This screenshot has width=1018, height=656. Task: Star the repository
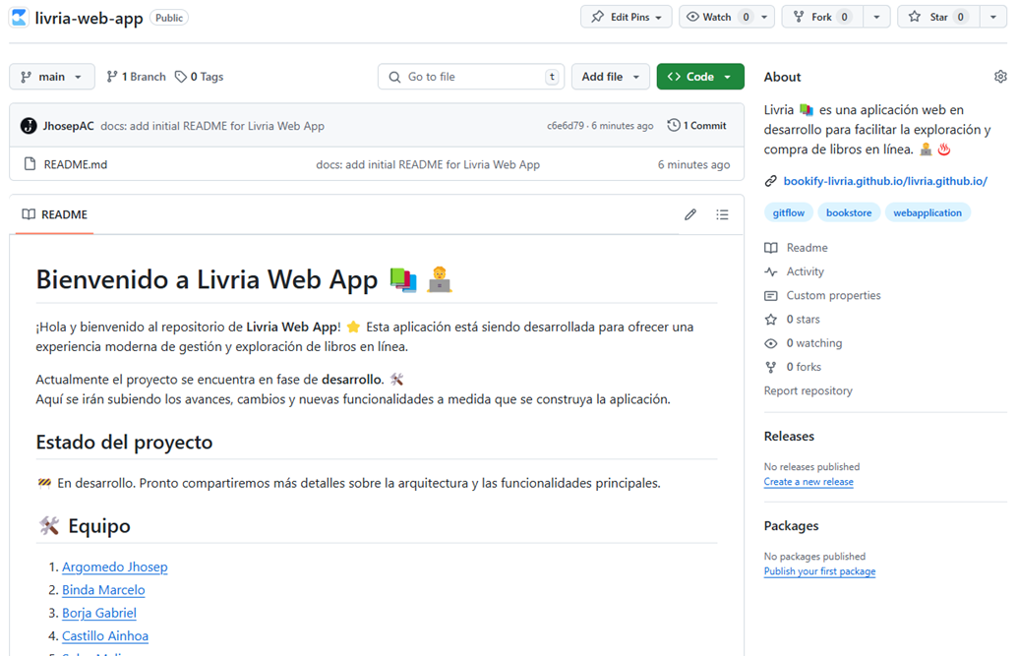tap(938, 17)
